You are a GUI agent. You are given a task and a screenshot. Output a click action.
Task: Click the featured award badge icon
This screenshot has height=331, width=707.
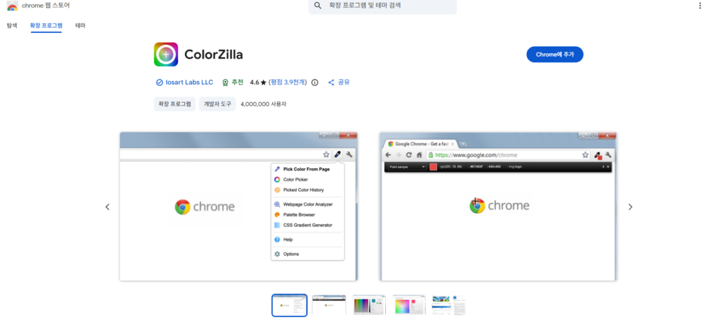coord(225,82)
